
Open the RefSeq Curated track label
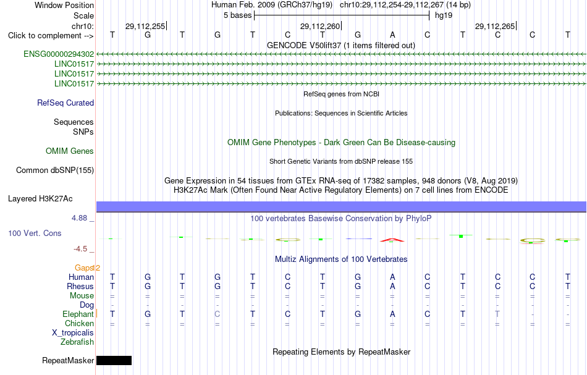pos(65,103)
